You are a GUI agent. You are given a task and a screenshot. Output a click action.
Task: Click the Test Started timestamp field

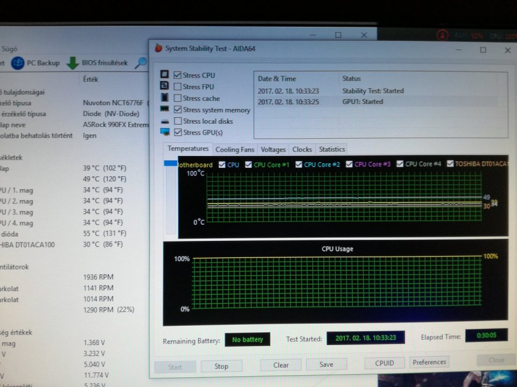(x=366, y=338)
